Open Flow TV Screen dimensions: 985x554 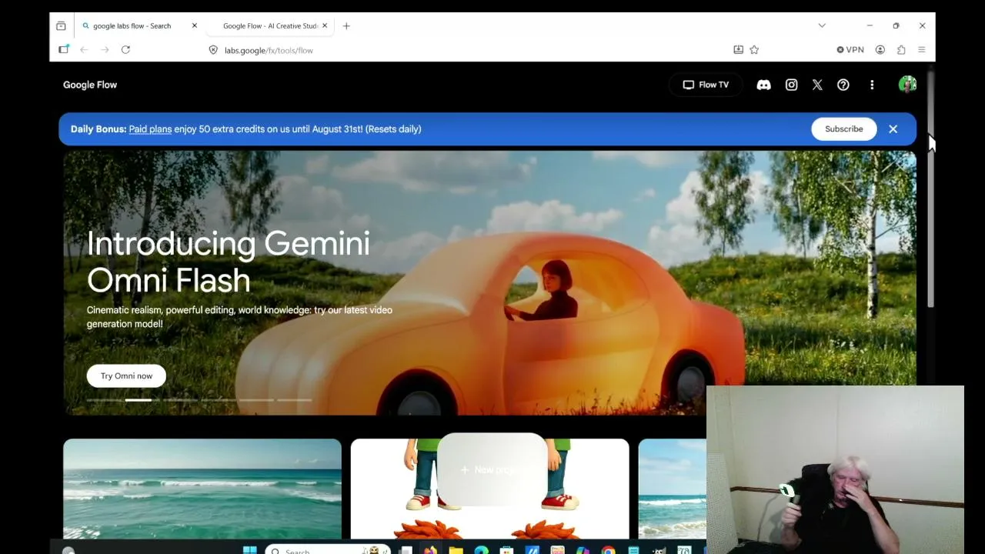(706, 85)
